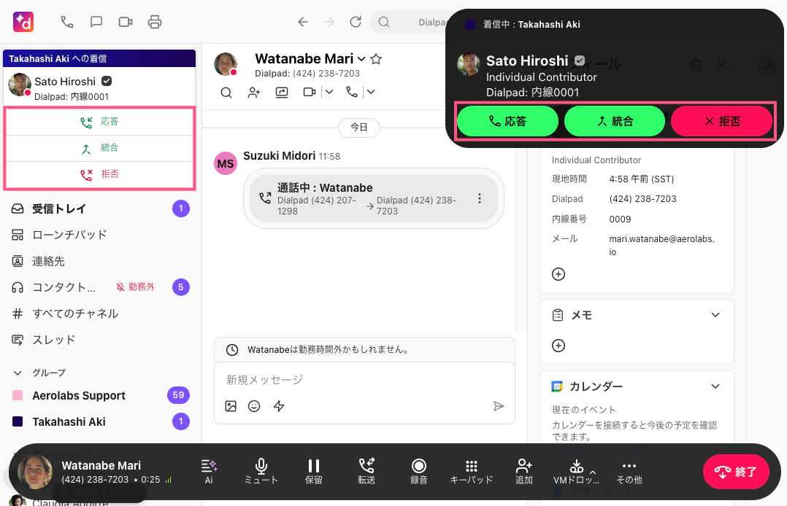This screenshot has width=787, height=506.
Task: Click plus icon below email address
Action: (558, 274)
